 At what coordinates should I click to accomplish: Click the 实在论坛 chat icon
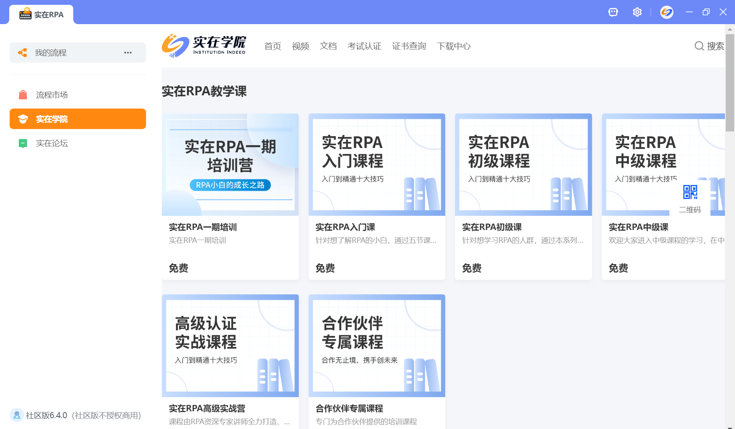pyautogui.click(x=23, y=143)
